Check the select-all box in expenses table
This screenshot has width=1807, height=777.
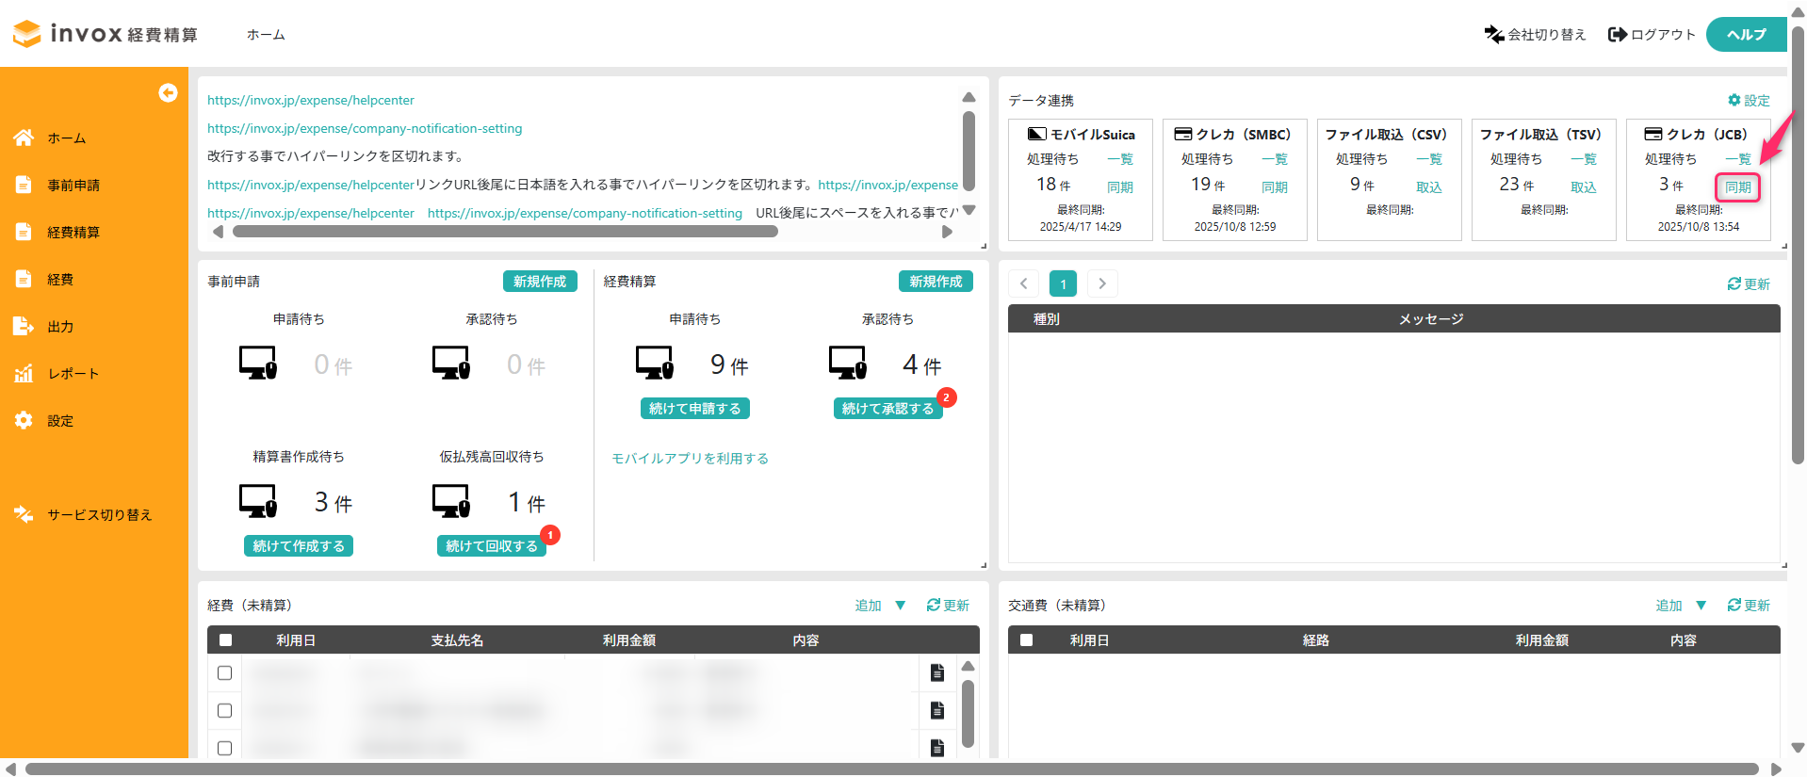click(x=225, y=640)
